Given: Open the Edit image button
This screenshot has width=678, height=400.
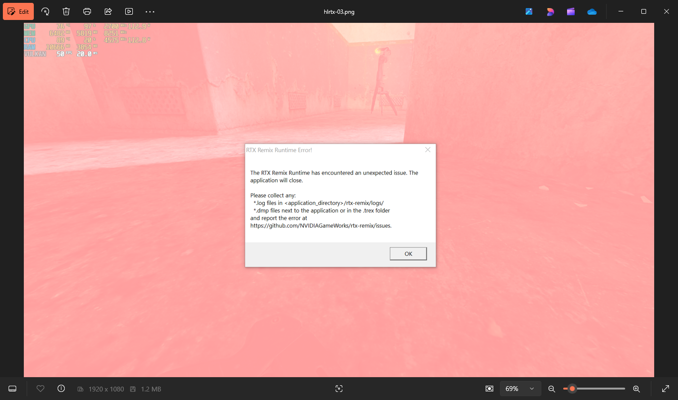Looking at the screenshot, I should tap(18, 11).
